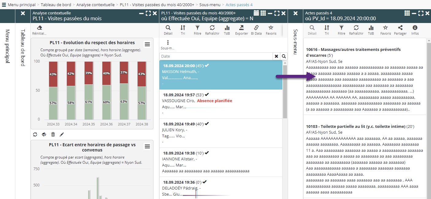Expand menu of Ecart entre horaires chart

click(147, 147)
